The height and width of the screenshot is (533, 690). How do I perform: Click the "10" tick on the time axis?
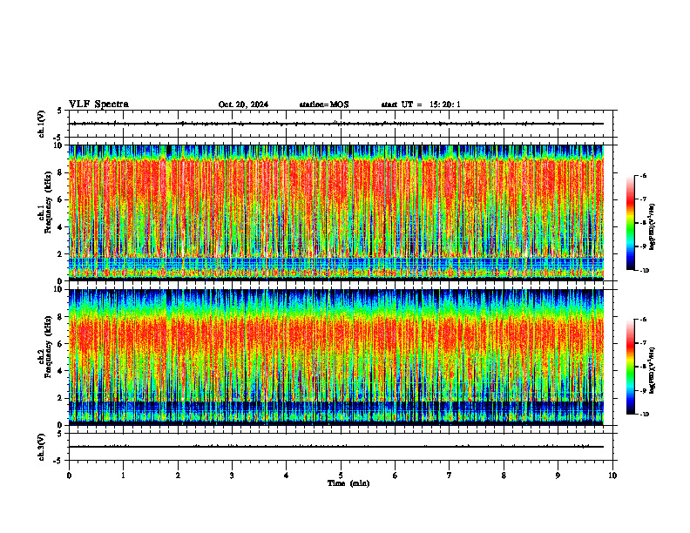(612, 476)
